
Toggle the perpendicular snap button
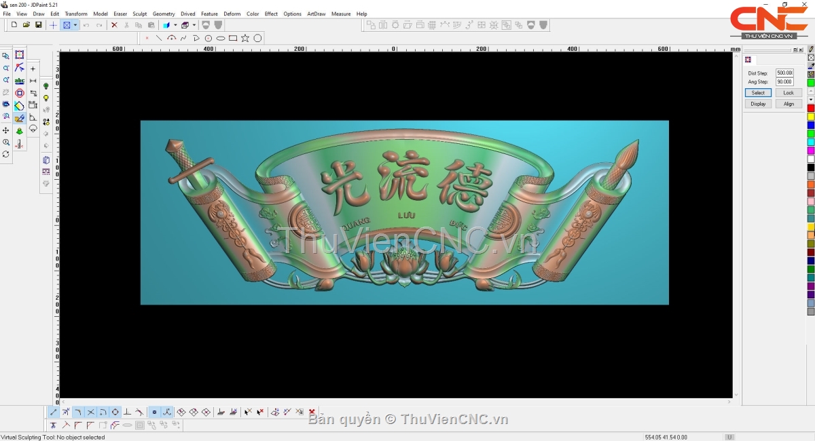click(127, 412)
